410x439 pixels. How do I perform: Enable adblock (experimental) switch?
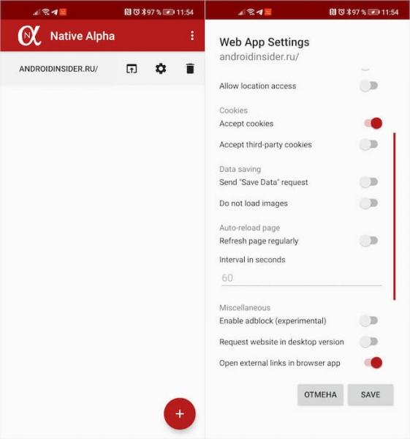click(369, 320)
